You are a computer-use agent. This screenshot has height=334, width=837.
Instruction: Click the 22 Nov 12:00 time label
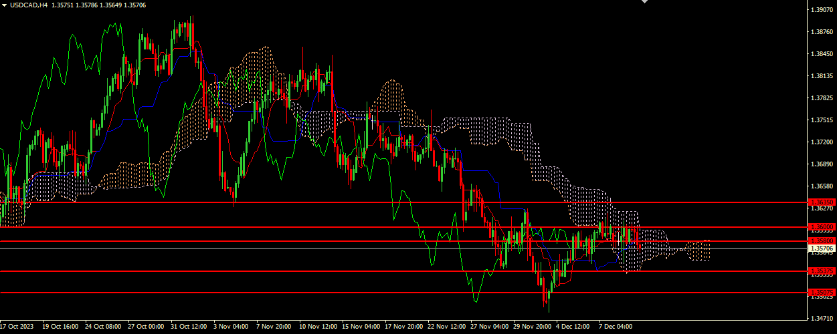(x=446, y=327)
